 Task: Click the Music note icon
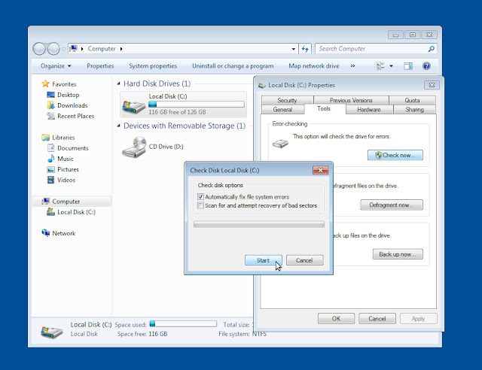[50, 159]
